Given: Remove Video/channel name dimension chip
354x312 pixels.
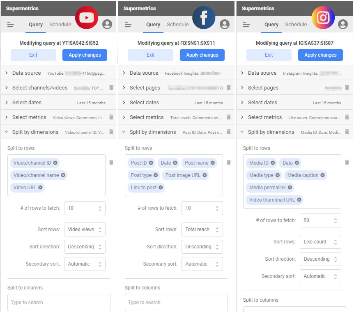Looking at the screenshot, I should [63, 175].
